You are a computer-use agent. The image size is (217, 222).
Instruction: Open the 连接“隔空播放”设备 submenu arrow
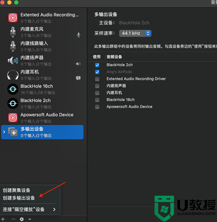click(x=54, y=209)
